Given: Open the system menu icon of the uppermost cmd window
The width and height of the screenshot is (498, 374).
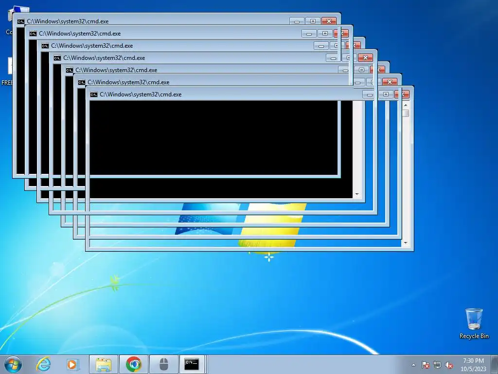Looking at the screenshot, I should point(20,21).
